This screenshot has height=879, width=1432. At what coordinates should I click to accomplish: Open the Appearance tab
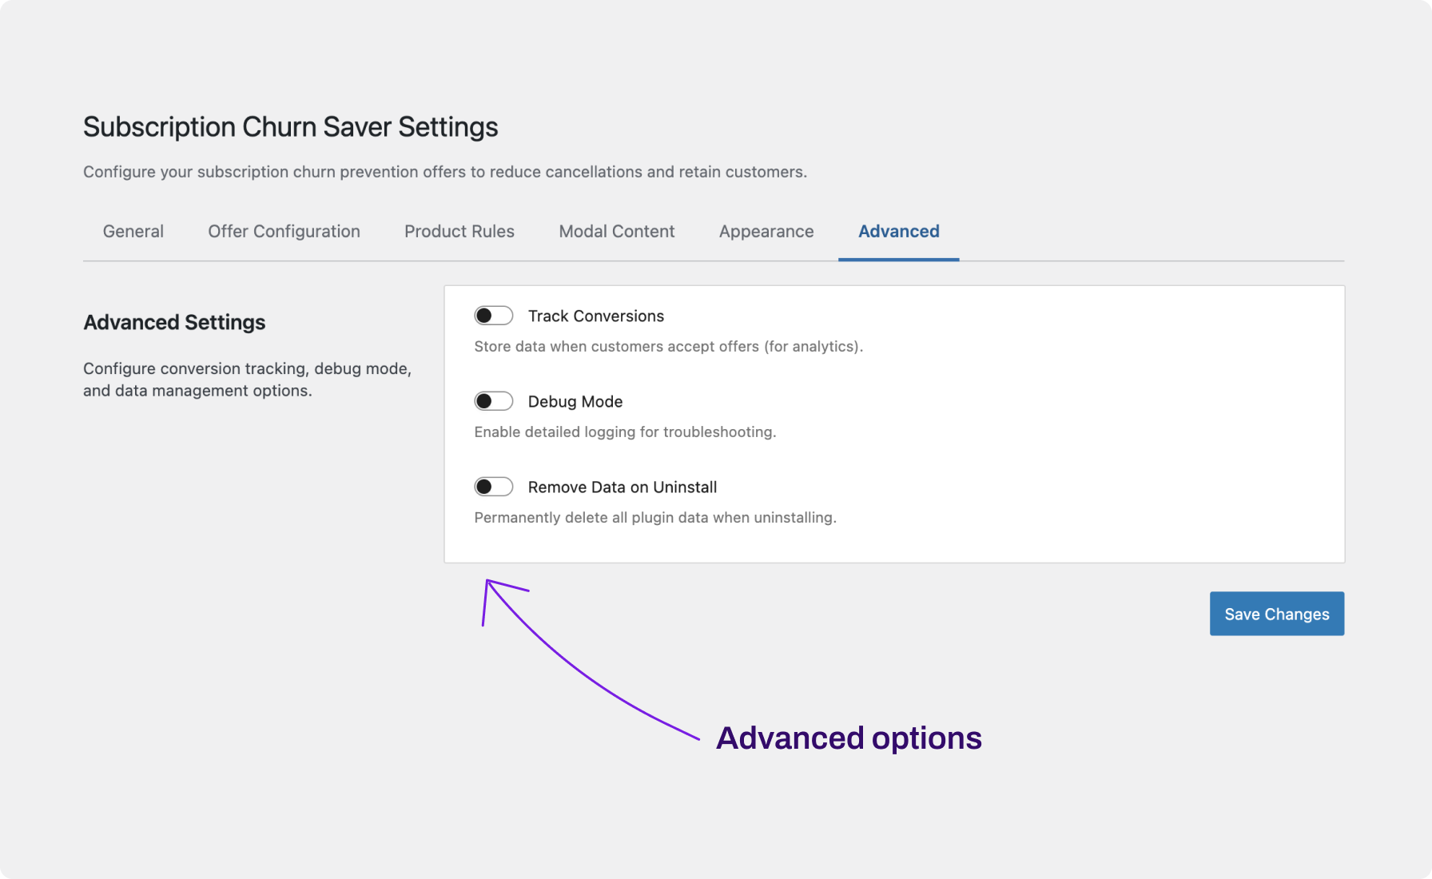click(766, 232)
